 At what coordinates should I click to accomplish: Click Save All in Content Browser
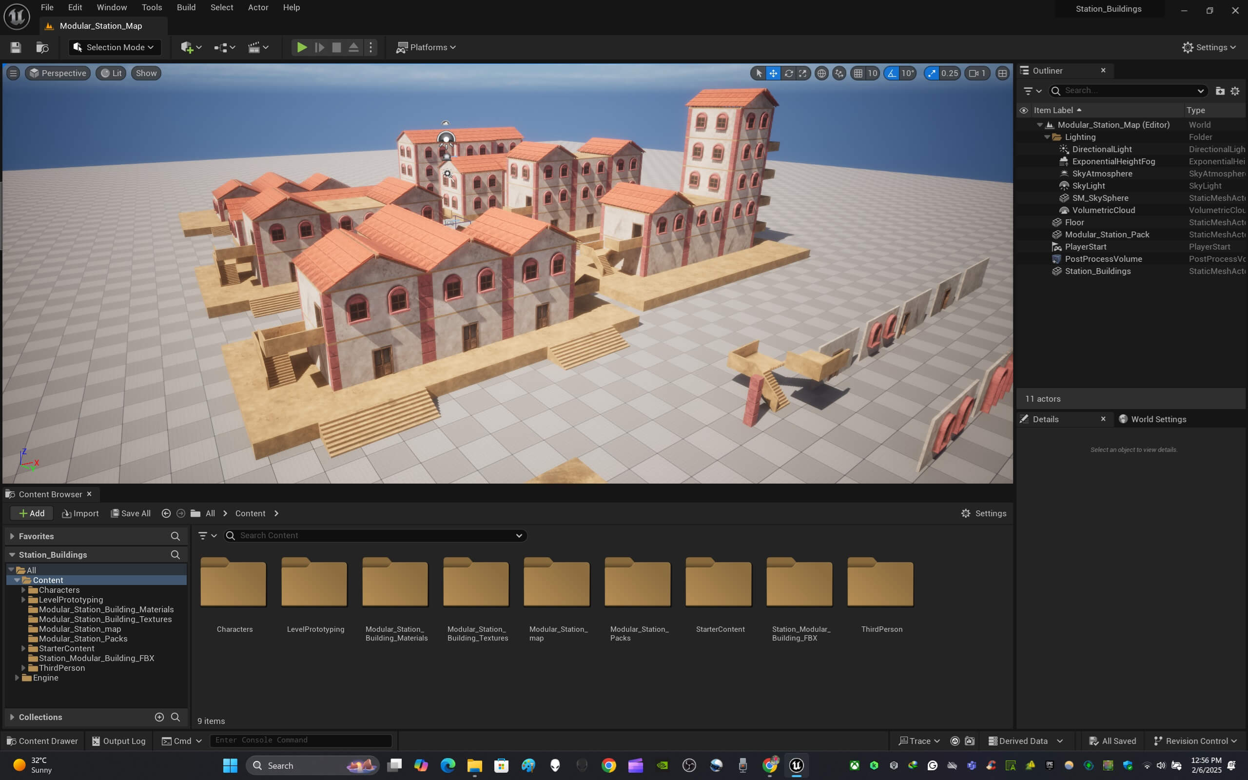click(x=131, y=513)
